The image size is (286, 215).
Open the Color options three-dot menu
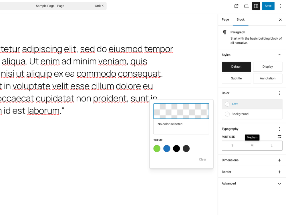[279, 93]
